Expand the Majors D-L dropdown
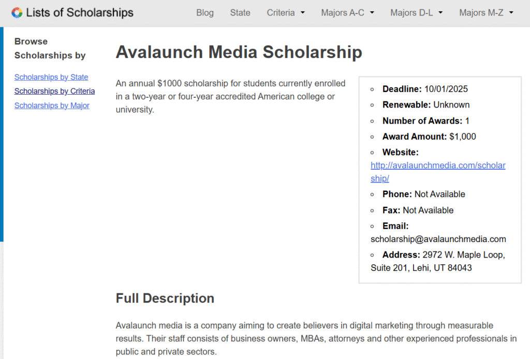Image resolution: width=530 pixels, height=359 pixels. tap(417, 13)
